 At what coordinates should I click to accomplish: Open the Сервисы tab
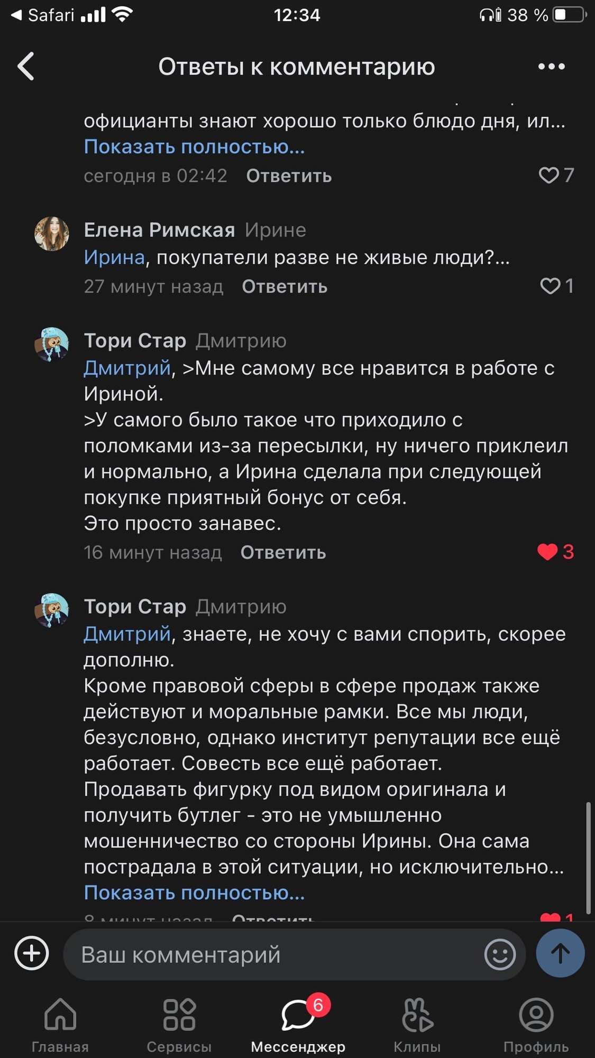point(179,1023)
